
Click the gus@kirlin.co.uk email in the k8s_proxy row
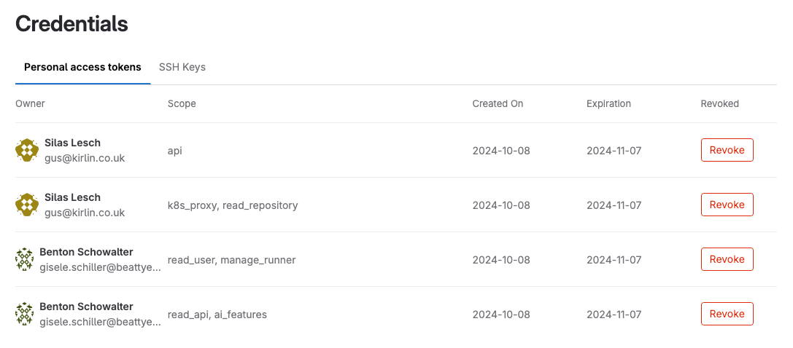[85, 213]
